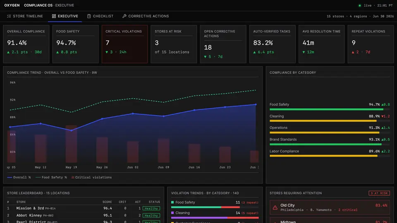Click the Critical Violations KPI card
Screen dimensions: 397x223
tap(124, 44)
